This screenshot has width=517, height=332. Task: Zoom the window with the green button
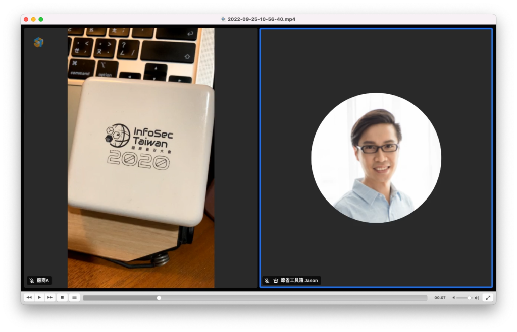click(x=41, y=20)
